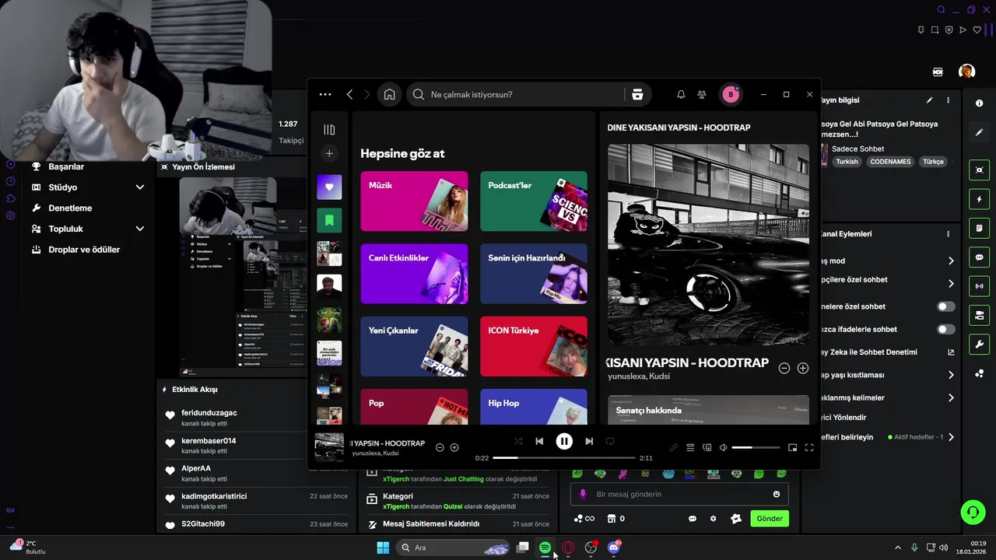Collapse Your Library sidebar icon in Spotify
The image size is (996, 560).
(x=329, y=130)
